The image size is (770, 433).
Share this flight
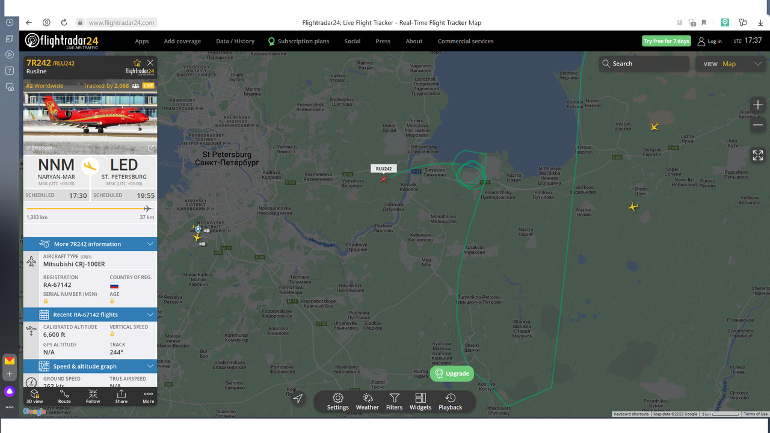pos(122,396)
